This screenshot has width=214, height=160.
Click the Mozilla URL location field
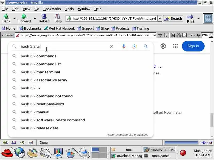pos(112,18)
